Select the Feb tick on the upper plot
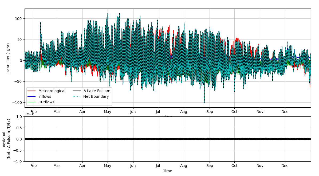 [x=33, y=112]
